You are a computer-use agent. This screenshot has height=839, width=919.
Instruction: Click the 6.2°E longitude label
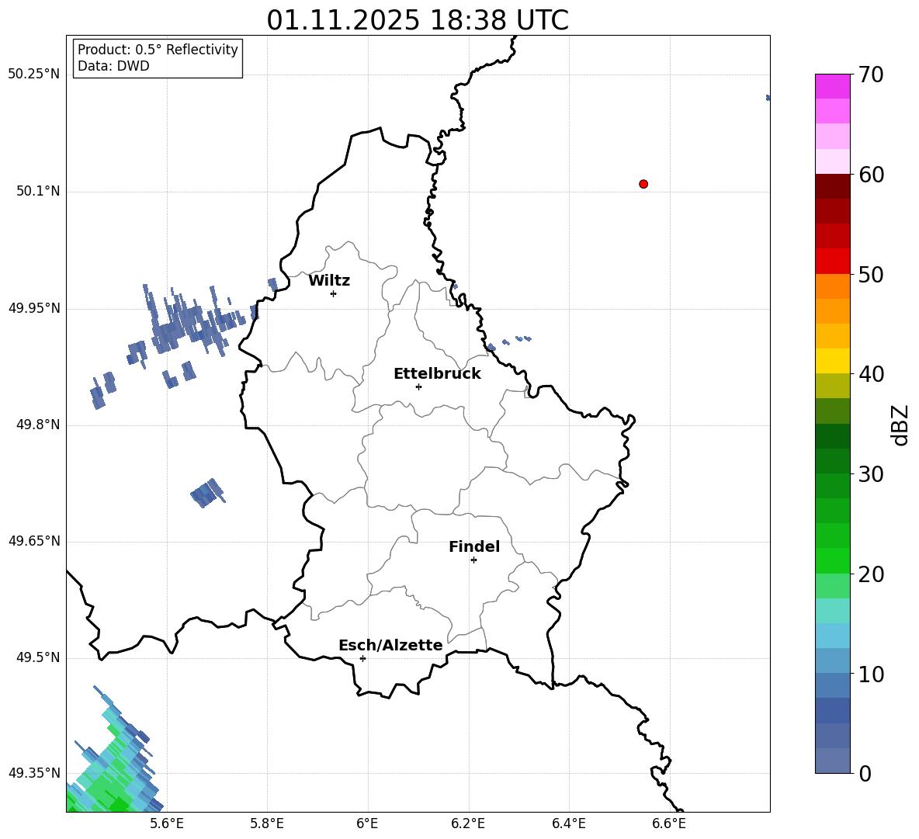[x=468, y=823]
